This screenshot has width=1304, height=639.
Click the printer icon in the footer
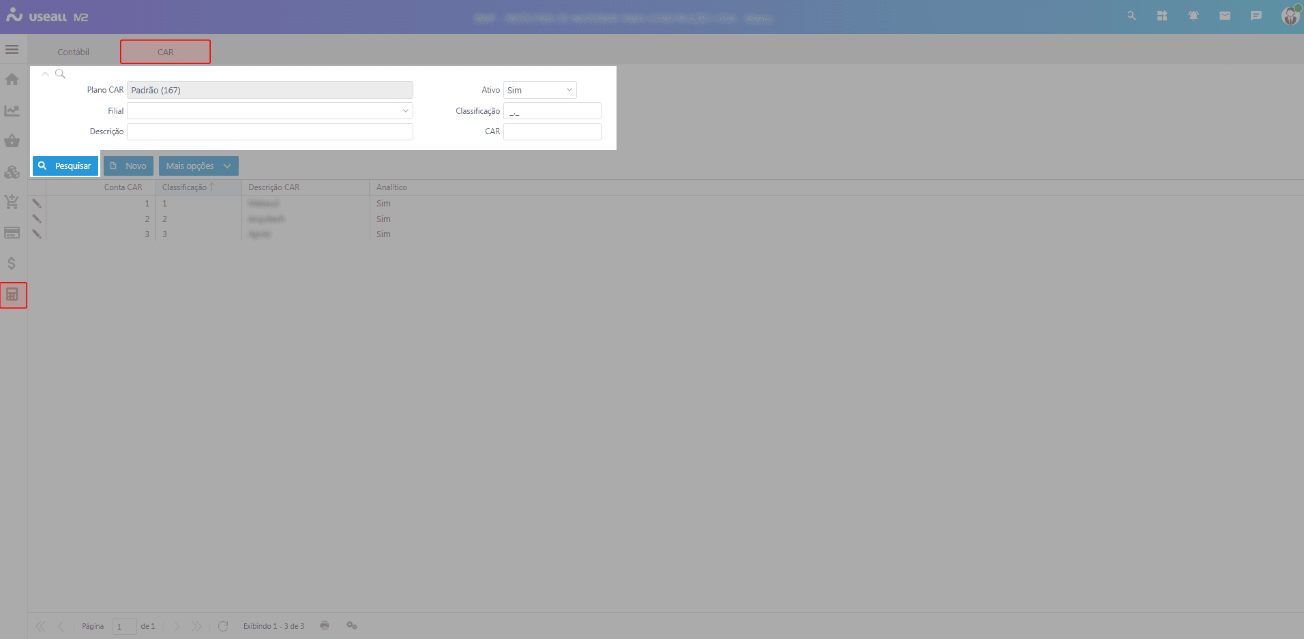[x=325, y=625]
